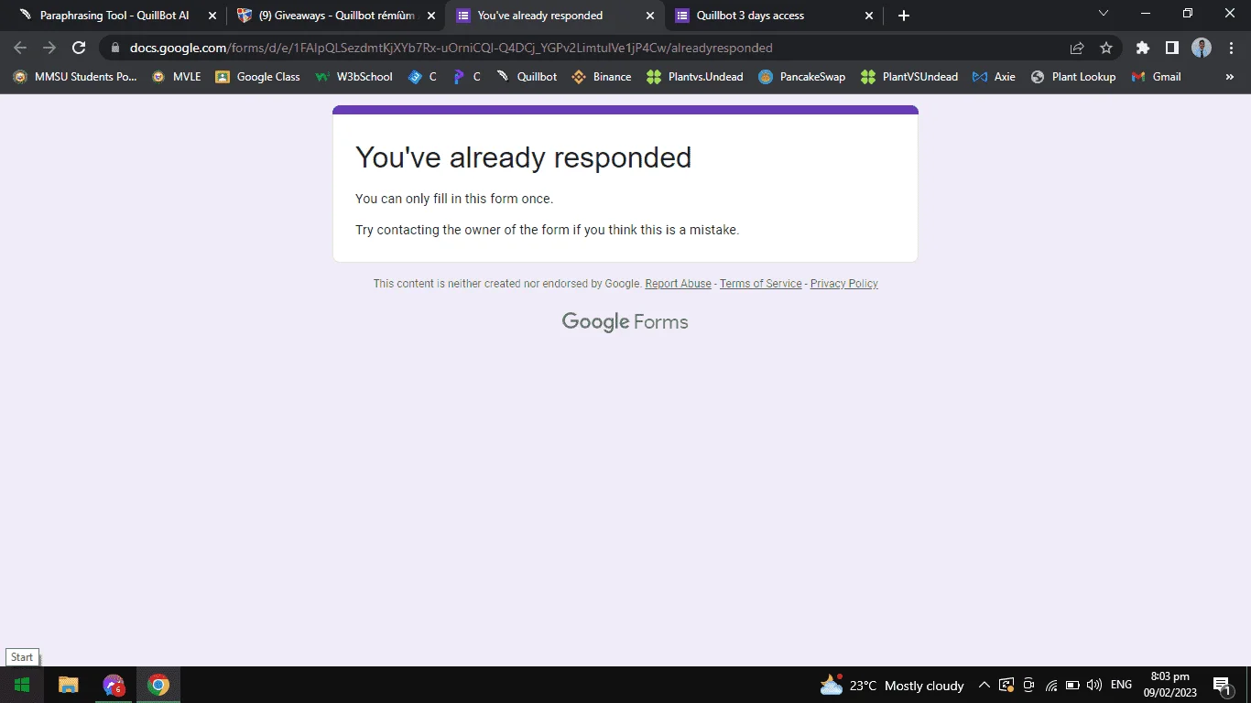
Task: Open the blue diamond C bookmark
Action: pyautogui.click(x=422, y=77)
